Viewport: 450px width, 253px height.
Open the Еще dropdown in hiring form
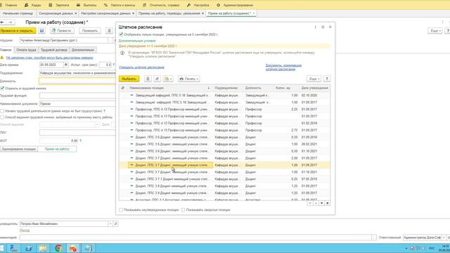(x=435, y=31)
